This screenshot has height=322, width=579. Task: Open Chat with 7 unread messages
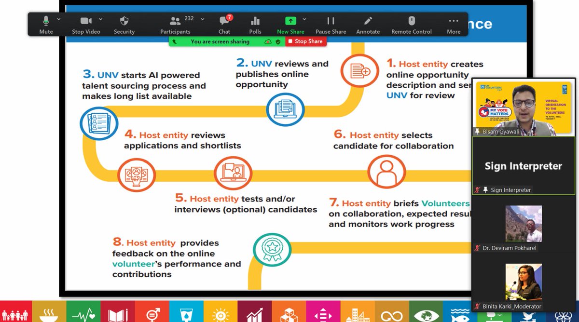(x=224, y=24)
